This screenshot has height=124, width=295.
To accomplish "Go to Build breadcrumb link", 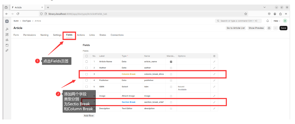I will (16, 21).
